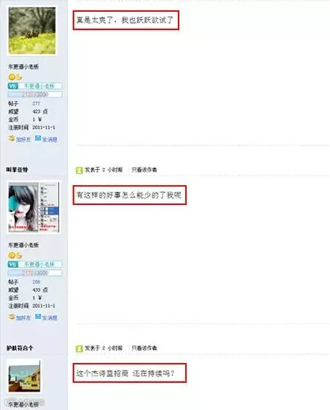Click the add friend icon under first user
This screenshot has height=410, width=330.
click(12, 138)
